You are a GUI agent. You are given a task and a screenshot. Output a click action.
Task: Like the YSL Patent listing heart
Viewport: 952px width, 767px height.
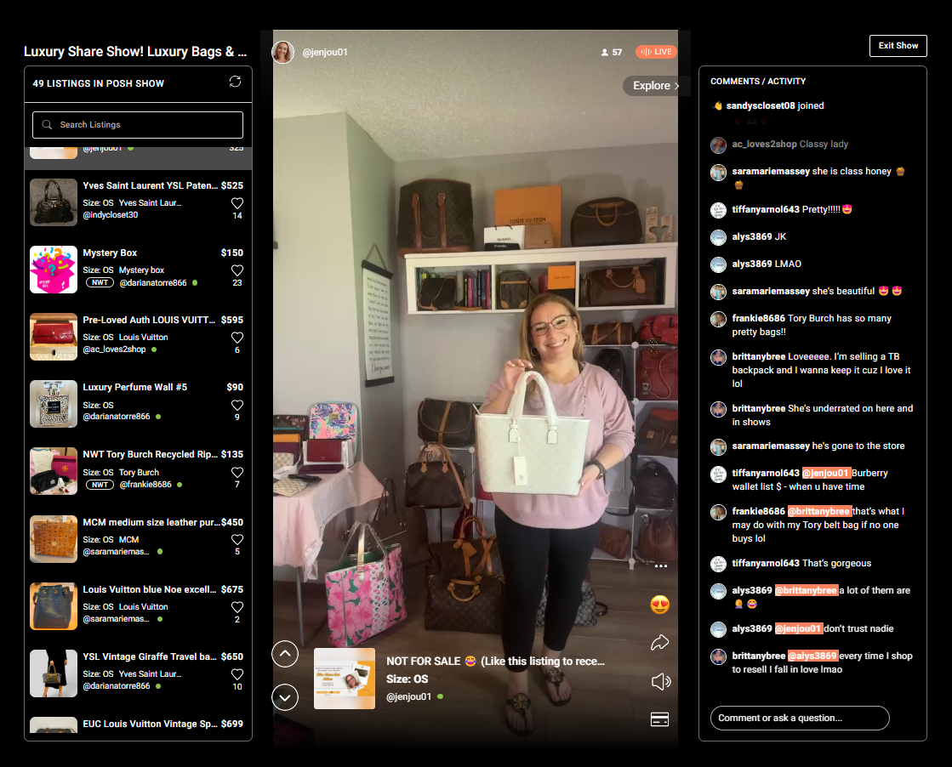[x=237, y=203]
